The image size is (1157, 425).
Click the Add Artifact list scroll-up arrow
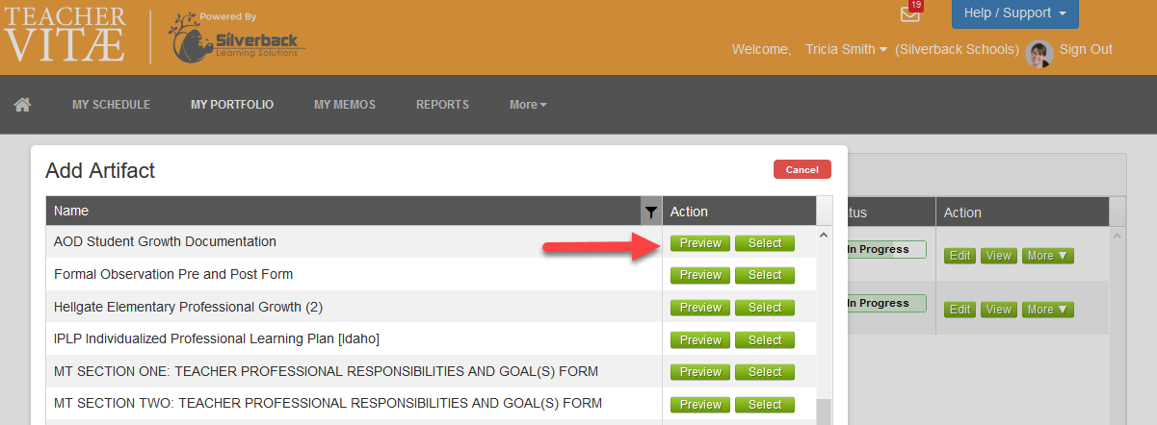(824, 236)
